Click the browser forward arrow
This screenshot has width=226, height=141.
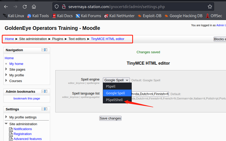(x=15, y=7)
